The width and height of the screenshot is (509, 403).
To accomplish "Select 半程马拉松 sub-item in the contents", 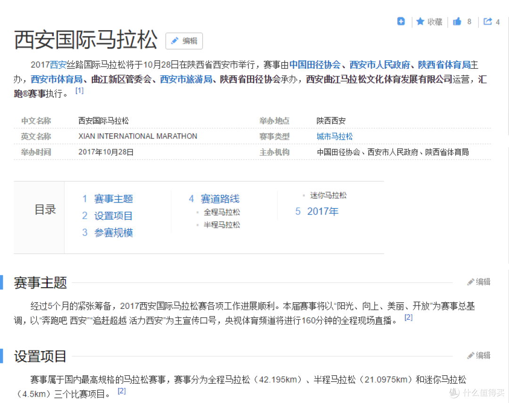I will (222, 225).
